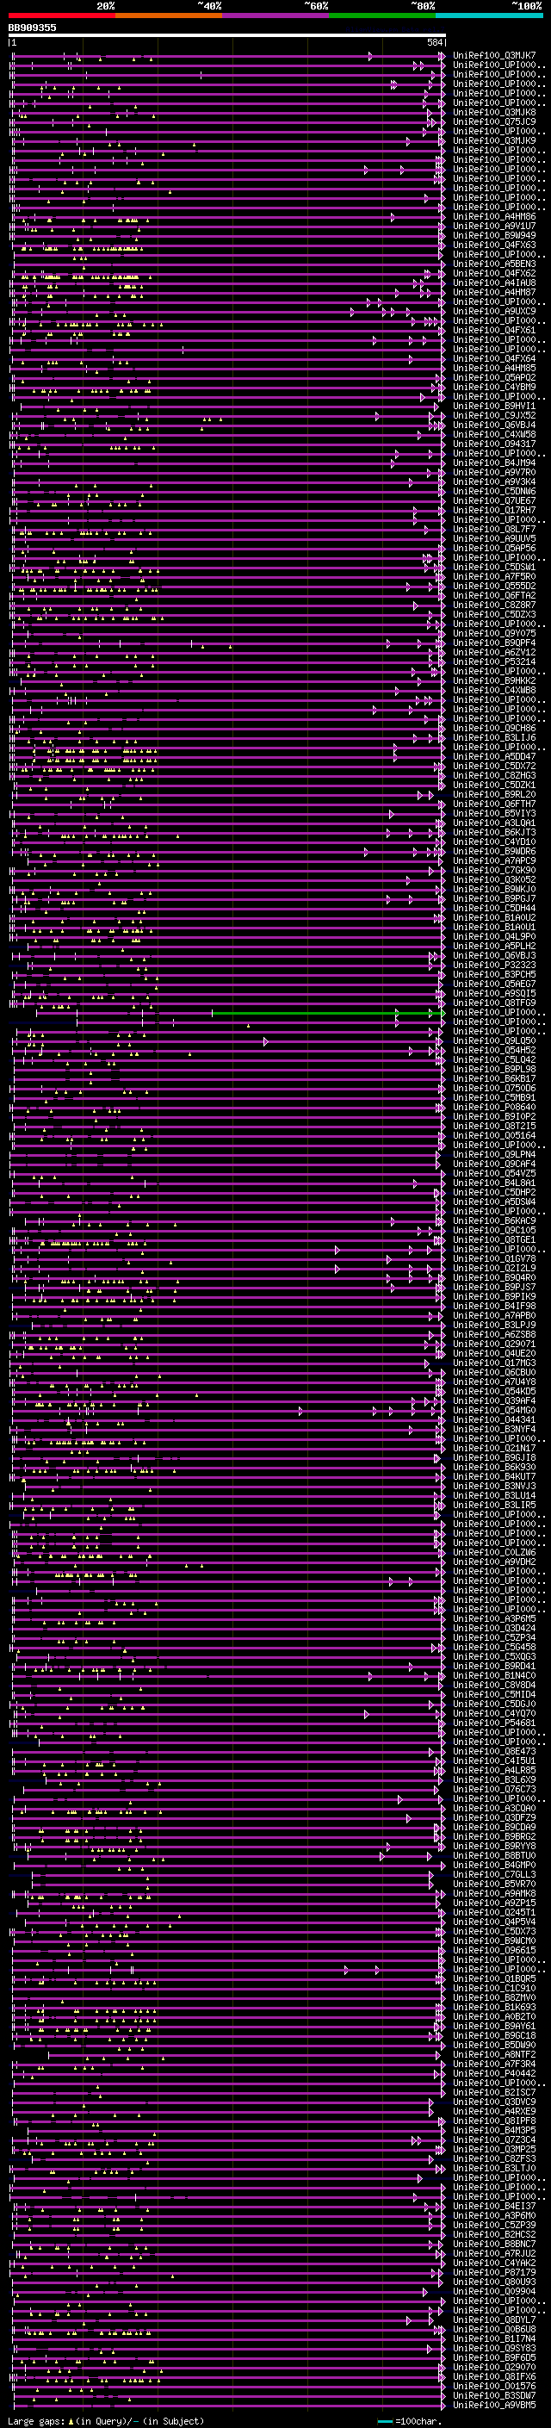This screenshot has width=551, height=2428.
Task: Select hit label UniRef100_A5DSW4
Action: click(494, 1202)
